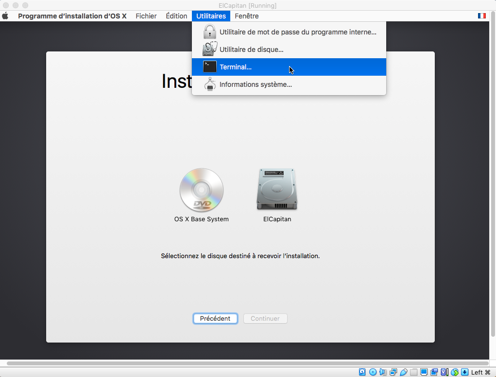
Task: Click the VirtualBox optical disc status icon
Action: [x=373, y=372]
